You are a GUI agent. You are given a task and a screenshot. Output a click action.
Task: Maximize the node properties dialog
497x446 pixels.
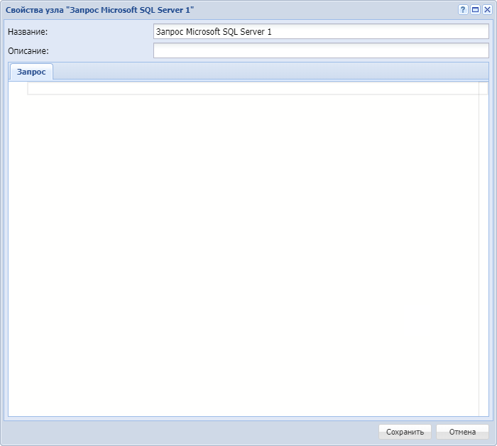point(475,10)
